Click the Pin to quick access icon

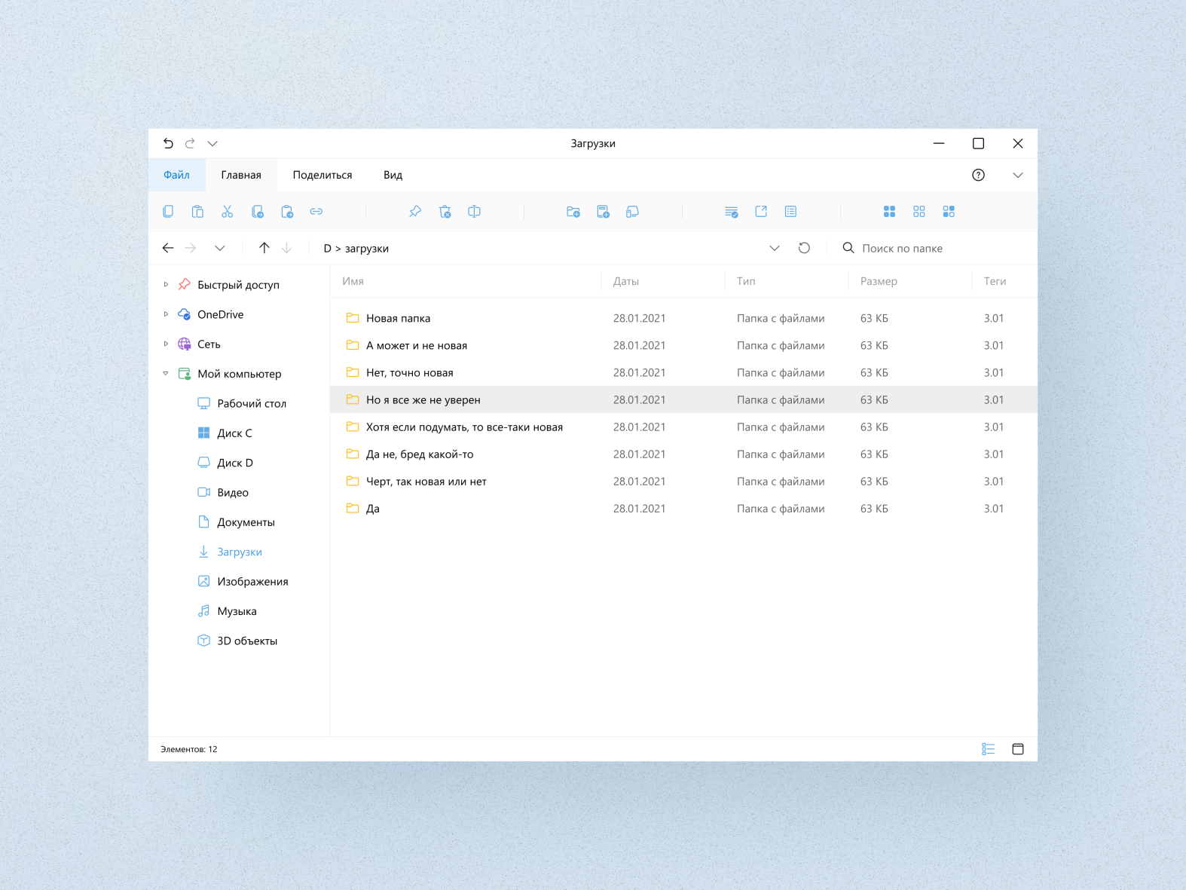click(x=415, y=212)
